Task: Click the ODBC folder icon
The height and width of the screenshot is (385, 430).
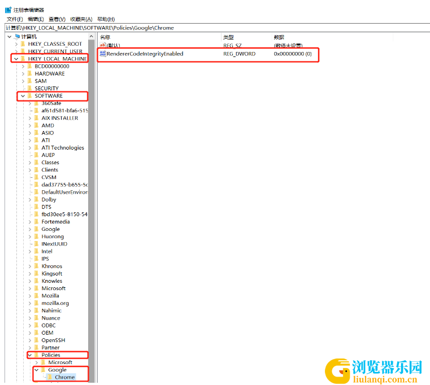Action: [x=37, y=325]
